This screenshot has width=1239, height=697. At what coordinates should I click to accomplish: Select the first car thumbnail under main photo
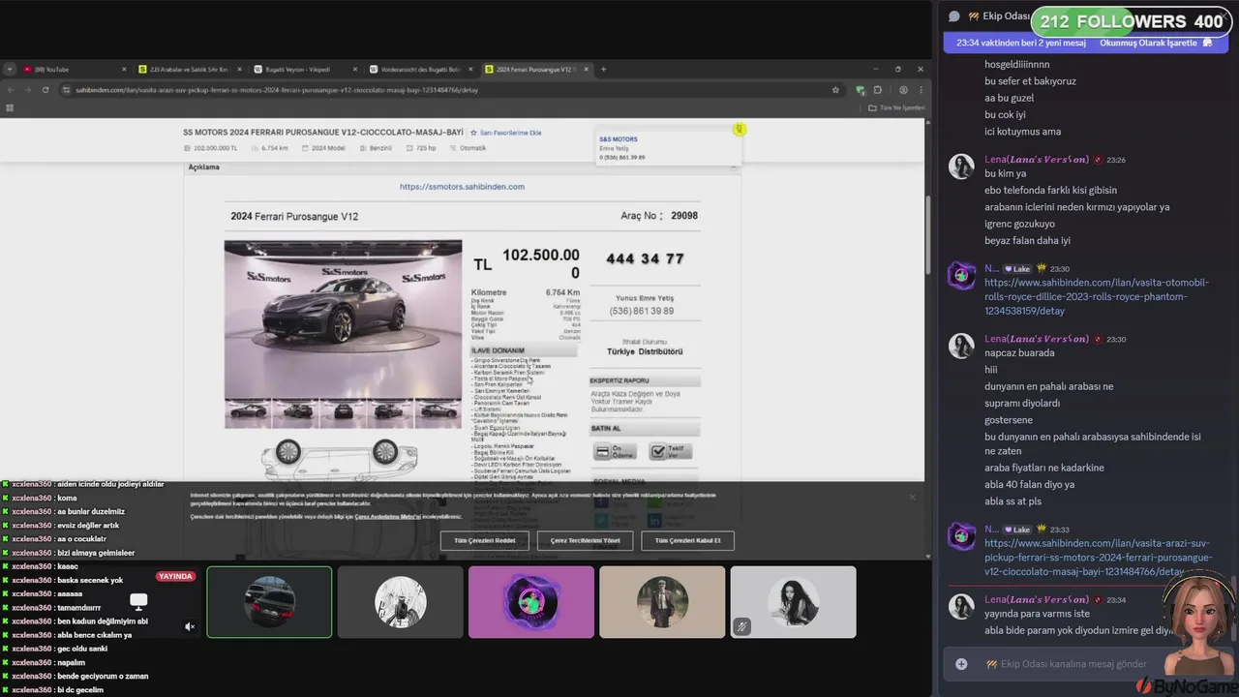click(248, 413)
